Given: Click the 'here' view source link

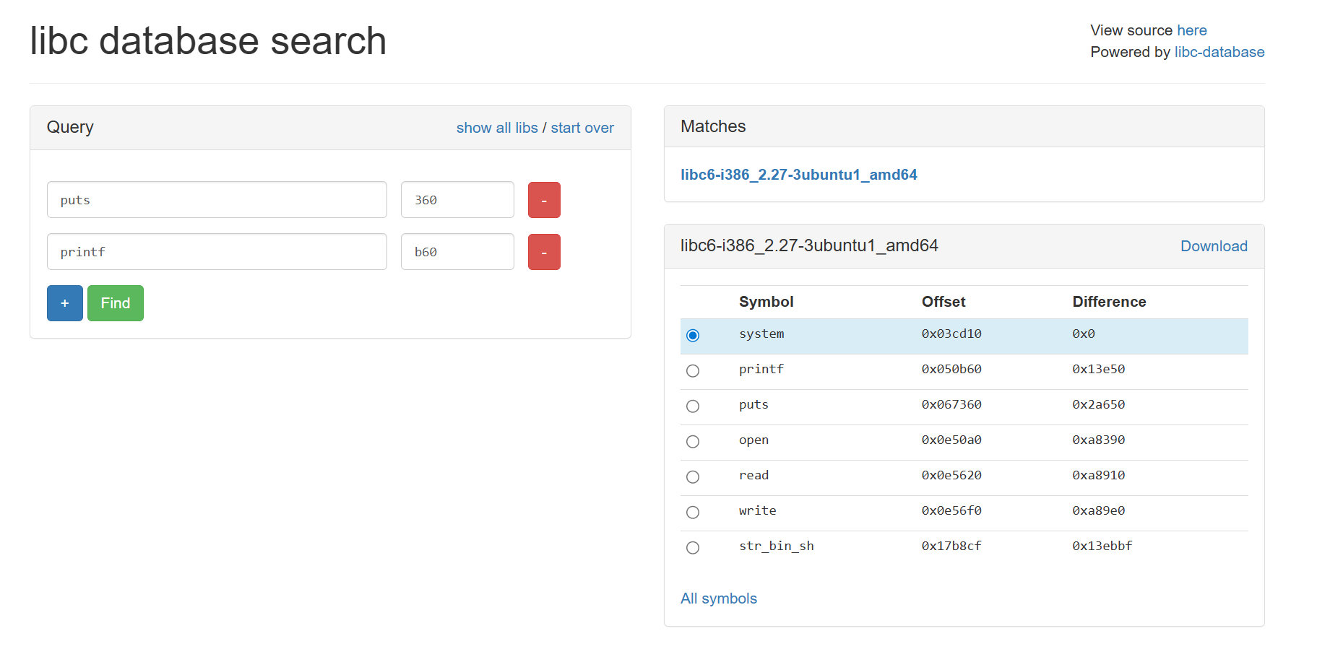Looking at the screenshot, I should click(x=1192, y=30).
